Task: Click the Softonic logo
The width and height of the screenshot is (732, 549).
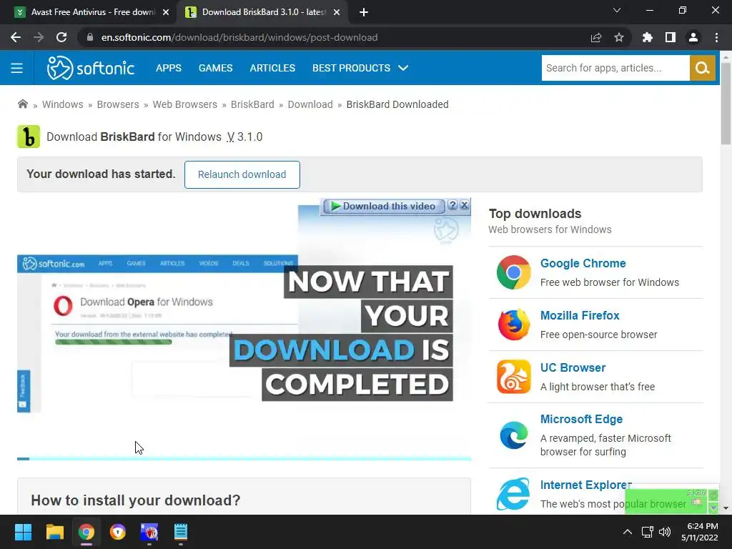Action: point(91,68)
